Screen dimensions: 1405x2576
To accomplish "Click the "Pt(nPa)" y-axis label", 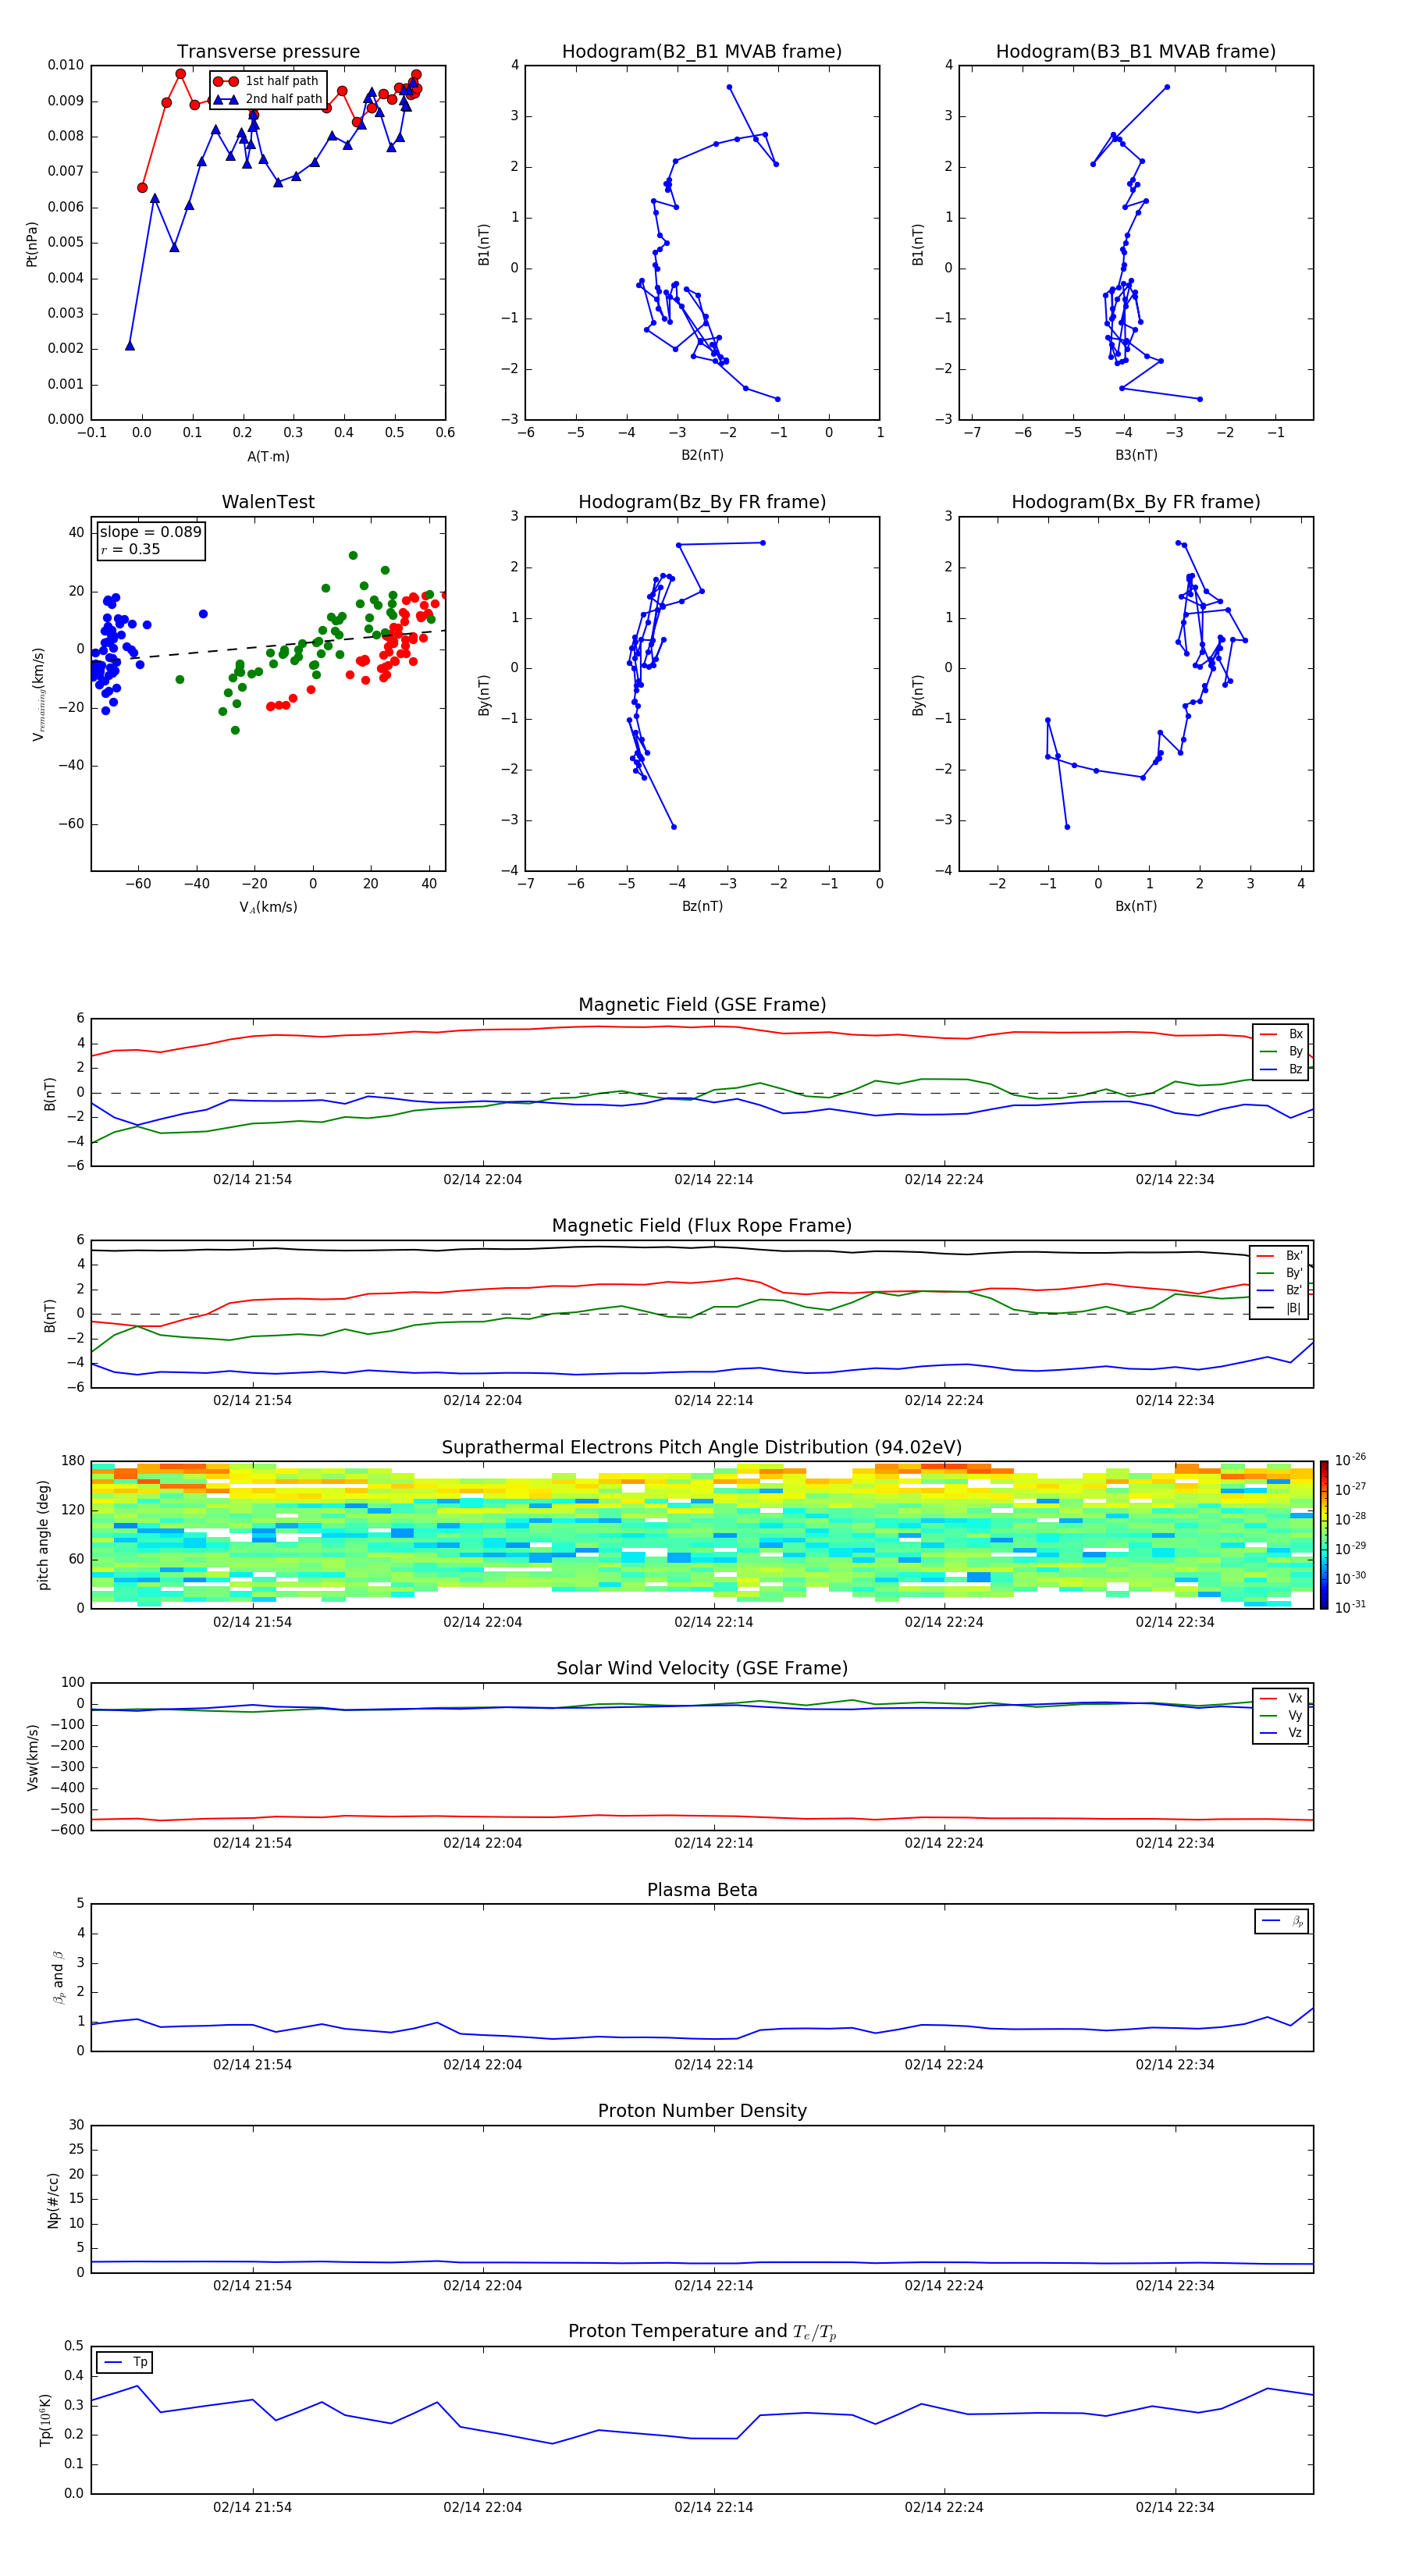I will pyautogui.click(x=32, y=244).
